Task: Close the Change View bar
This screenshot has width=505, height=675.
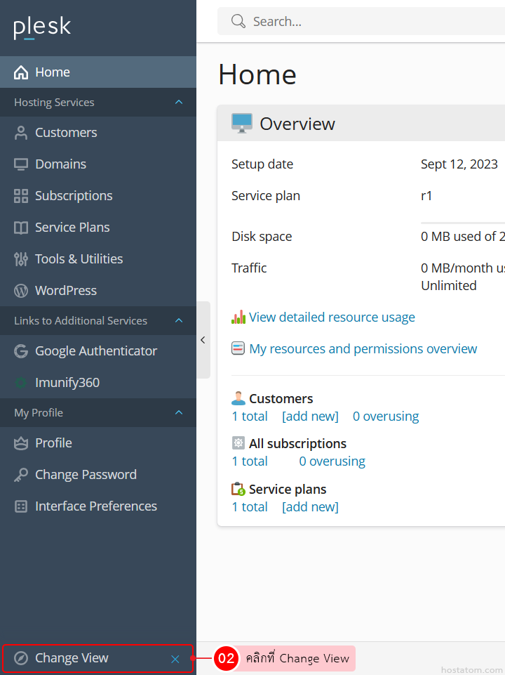Action: [x=175, y=659]
